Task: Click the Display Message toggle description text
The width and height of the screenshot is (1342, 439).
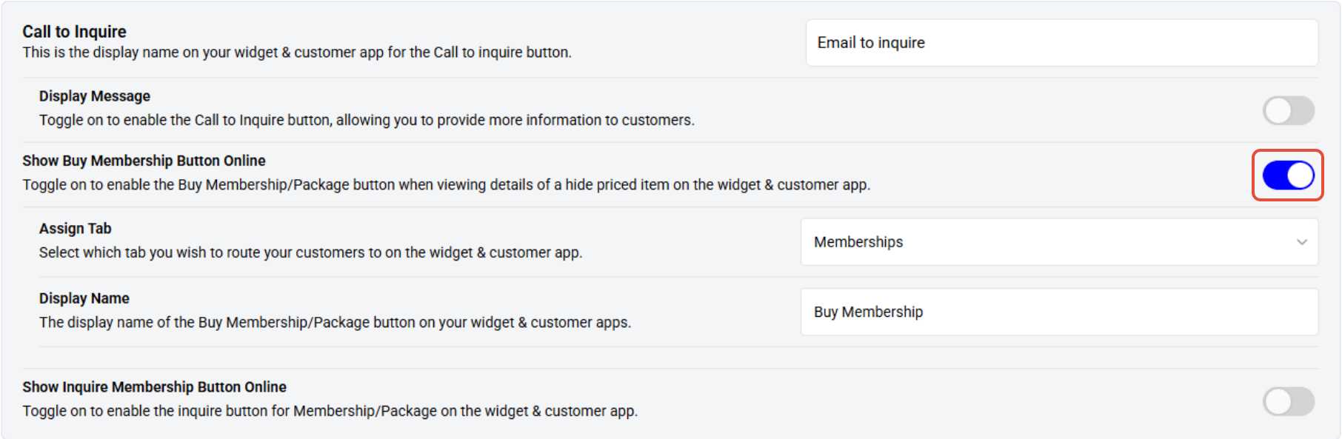Action: (367, 120)
